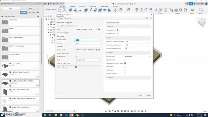Screen dimensions: 208x117
Task: Click the Save icon in toolbar
Action: [x=54, y=4]
